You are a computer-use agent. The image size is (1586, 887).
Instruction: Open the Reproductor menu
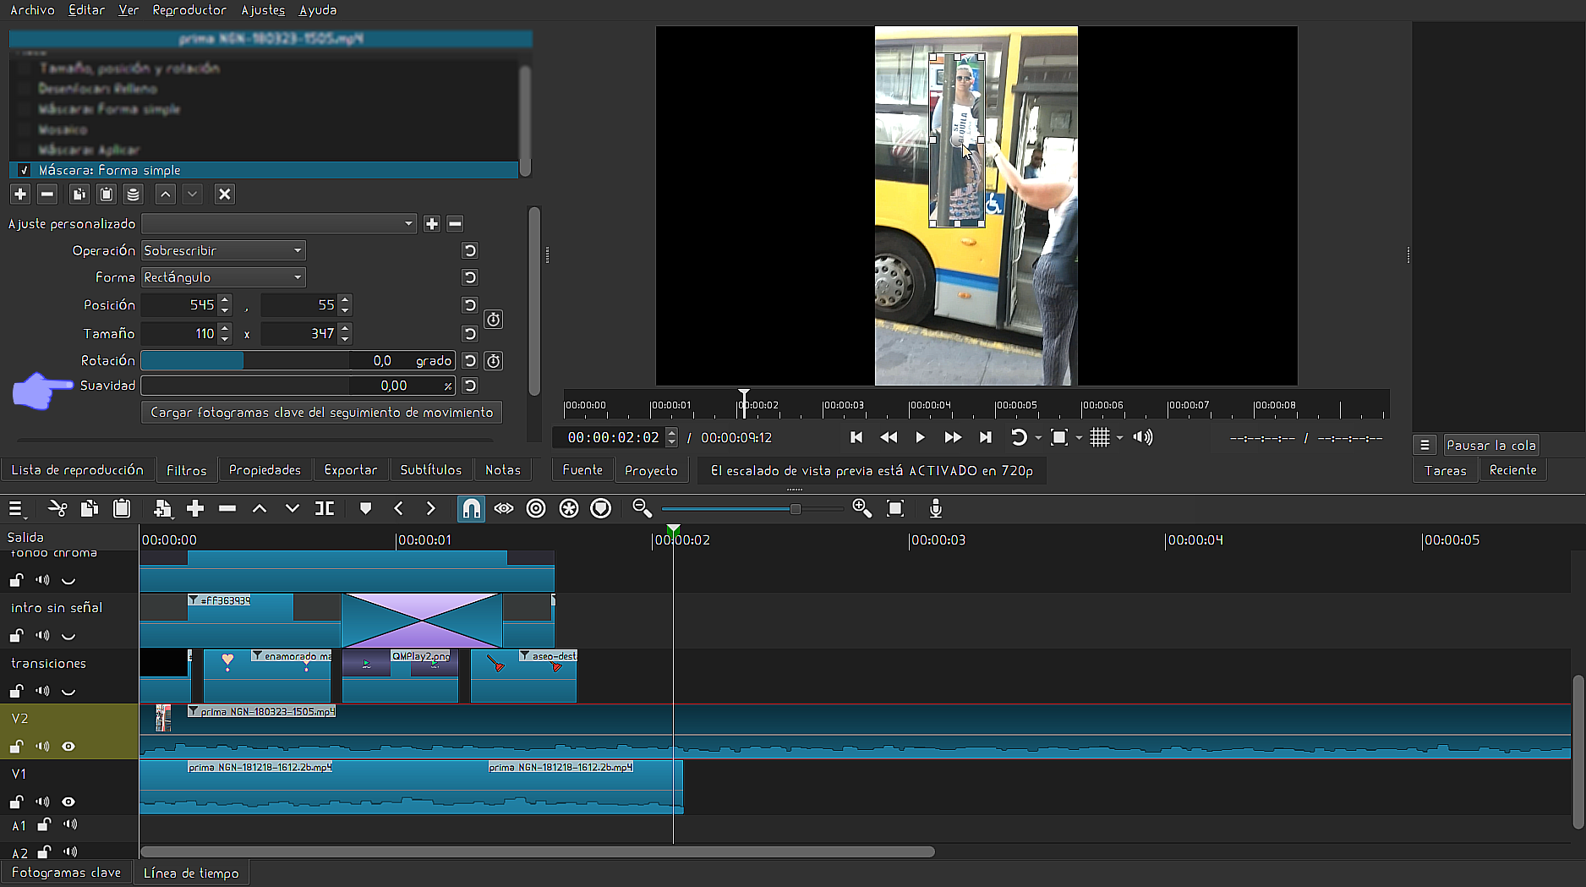click(189, 10)
